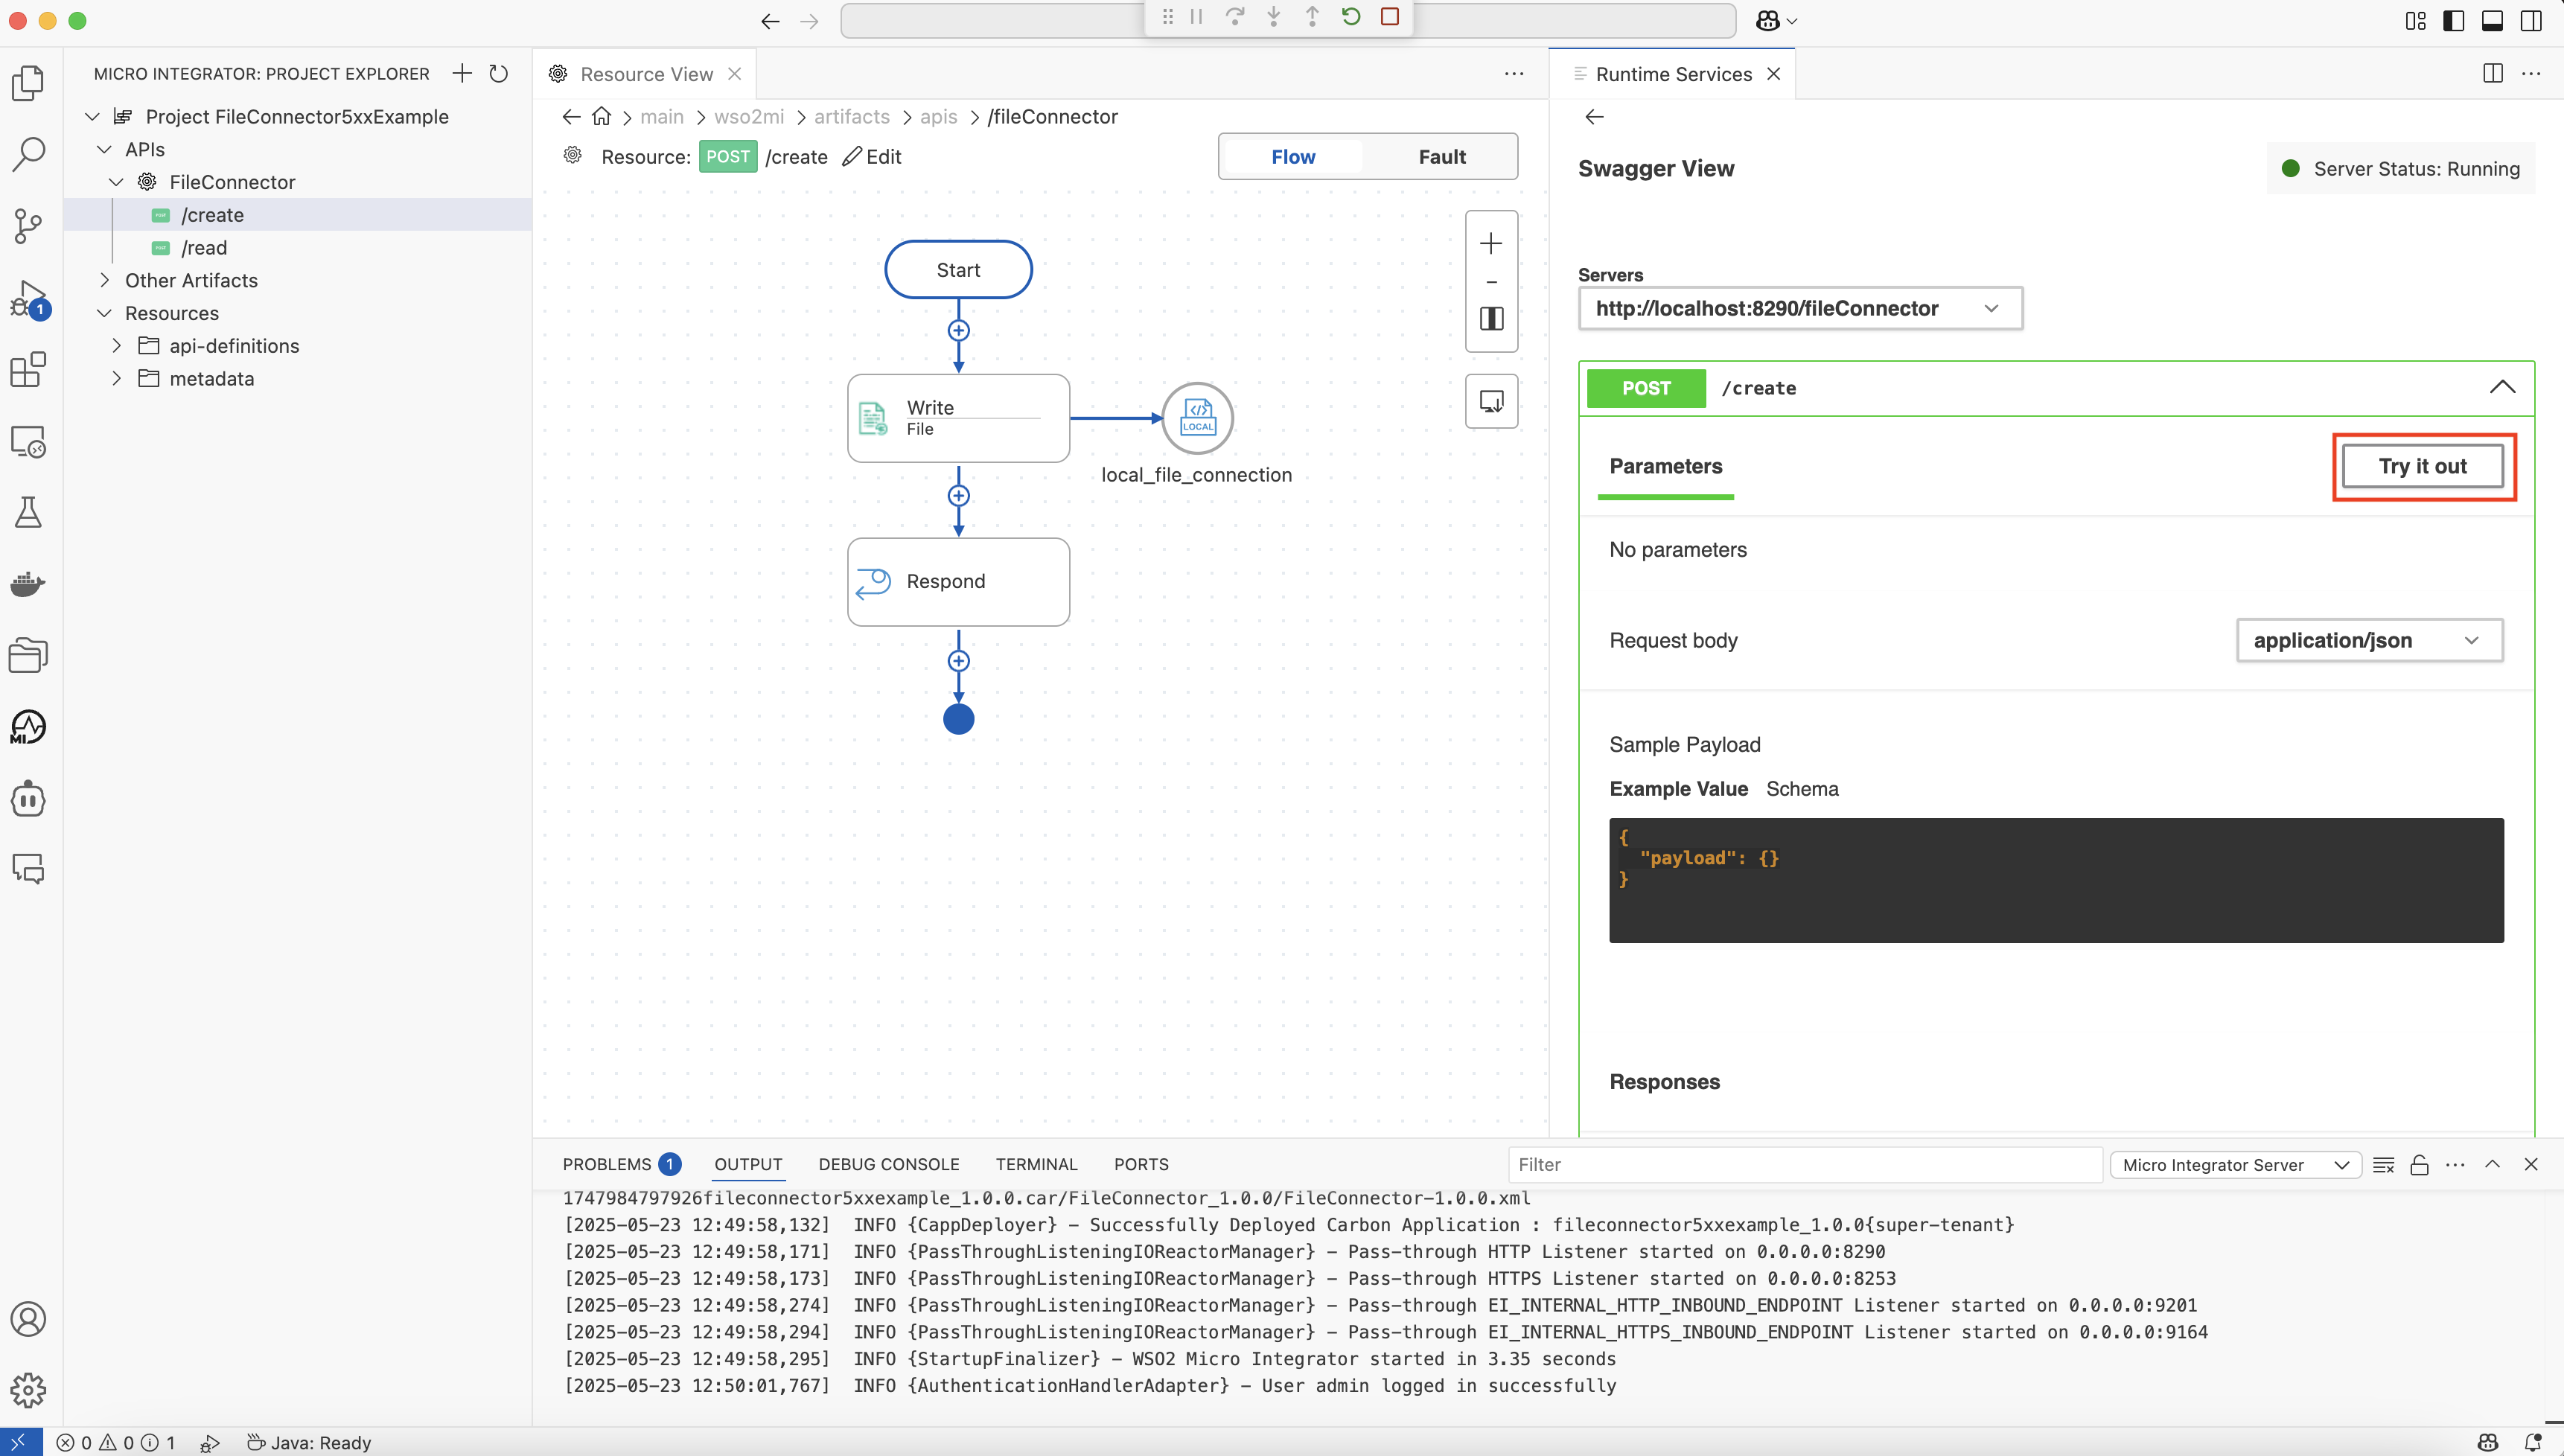Screen dimensions: 2564x1456
Task: Add artifact with plus in Project Explorer
Action: pos(462,73)
